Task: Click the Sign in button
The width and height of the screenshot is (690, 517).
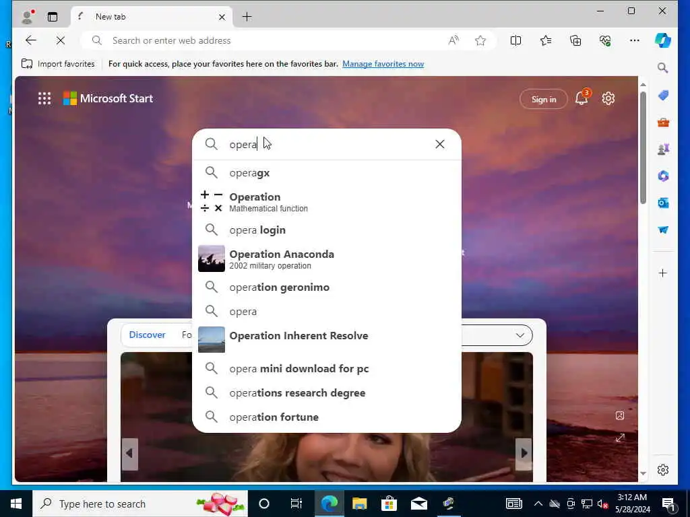Action: (x=544, y=100)
